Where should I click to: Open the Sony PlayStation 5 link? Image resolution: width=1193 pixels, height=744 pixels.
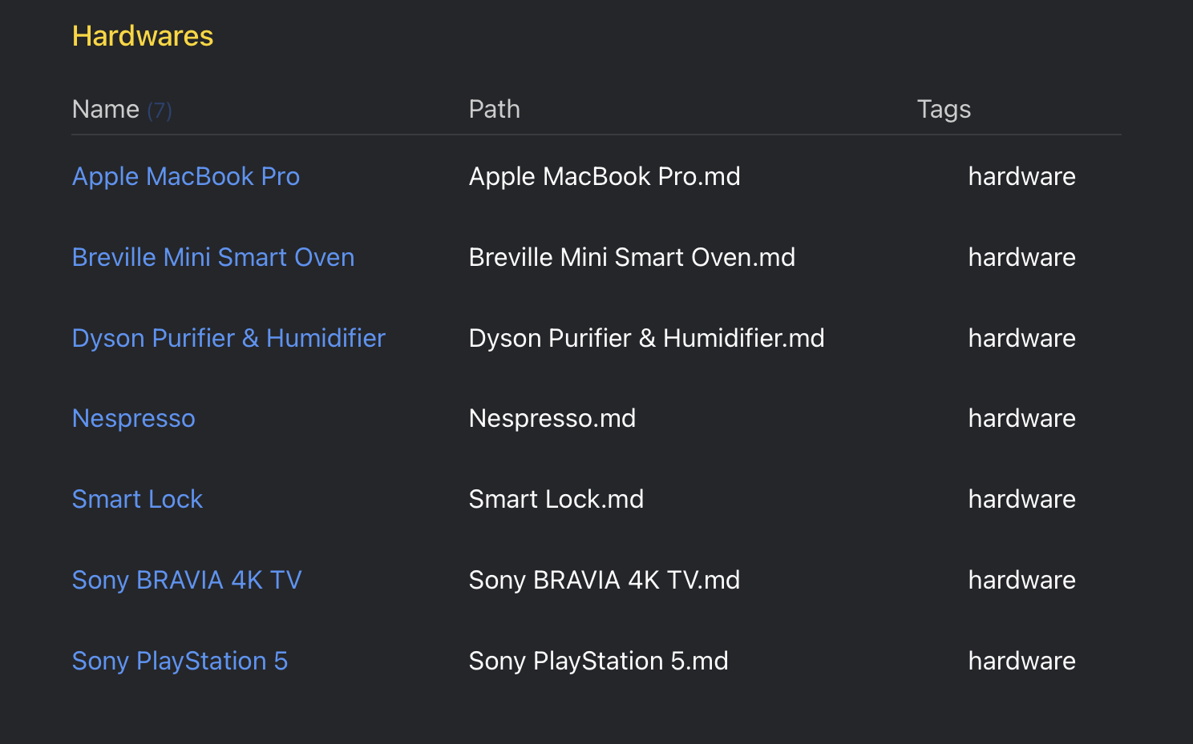click(x=180, y=661)
